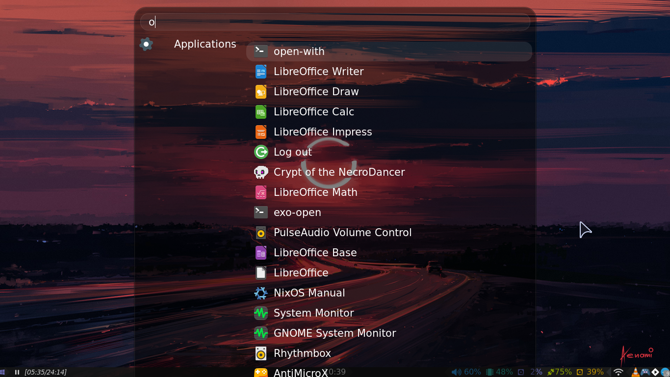Open LibreOffice Writer from results
670x377 pixels.
[389, 72]
